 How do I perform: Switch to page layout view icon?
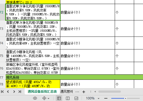76,98
